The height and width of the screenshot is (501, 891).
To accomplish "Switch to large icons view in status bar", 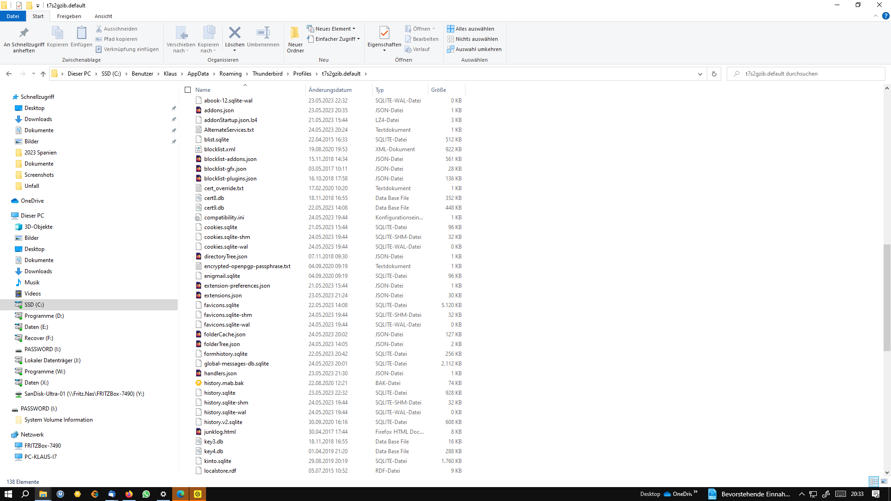I will click(884, 482).
